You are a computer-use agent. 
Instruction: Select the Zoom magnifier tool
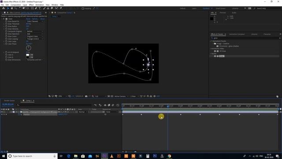16,8
